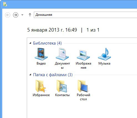Open the Видео library icon
Image resolution: width=137 pixels, height=118 pixels.
(x=41, y=54)
